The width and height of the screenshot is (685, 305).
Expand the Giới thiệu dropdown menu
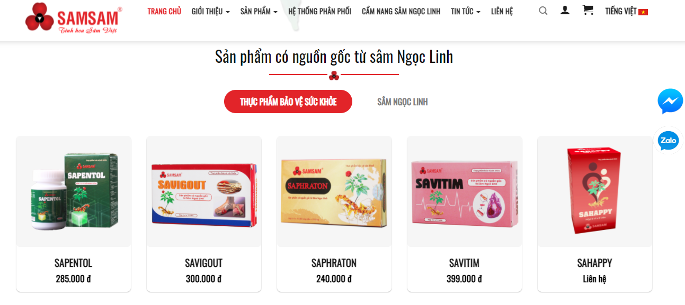coord(210,12)
